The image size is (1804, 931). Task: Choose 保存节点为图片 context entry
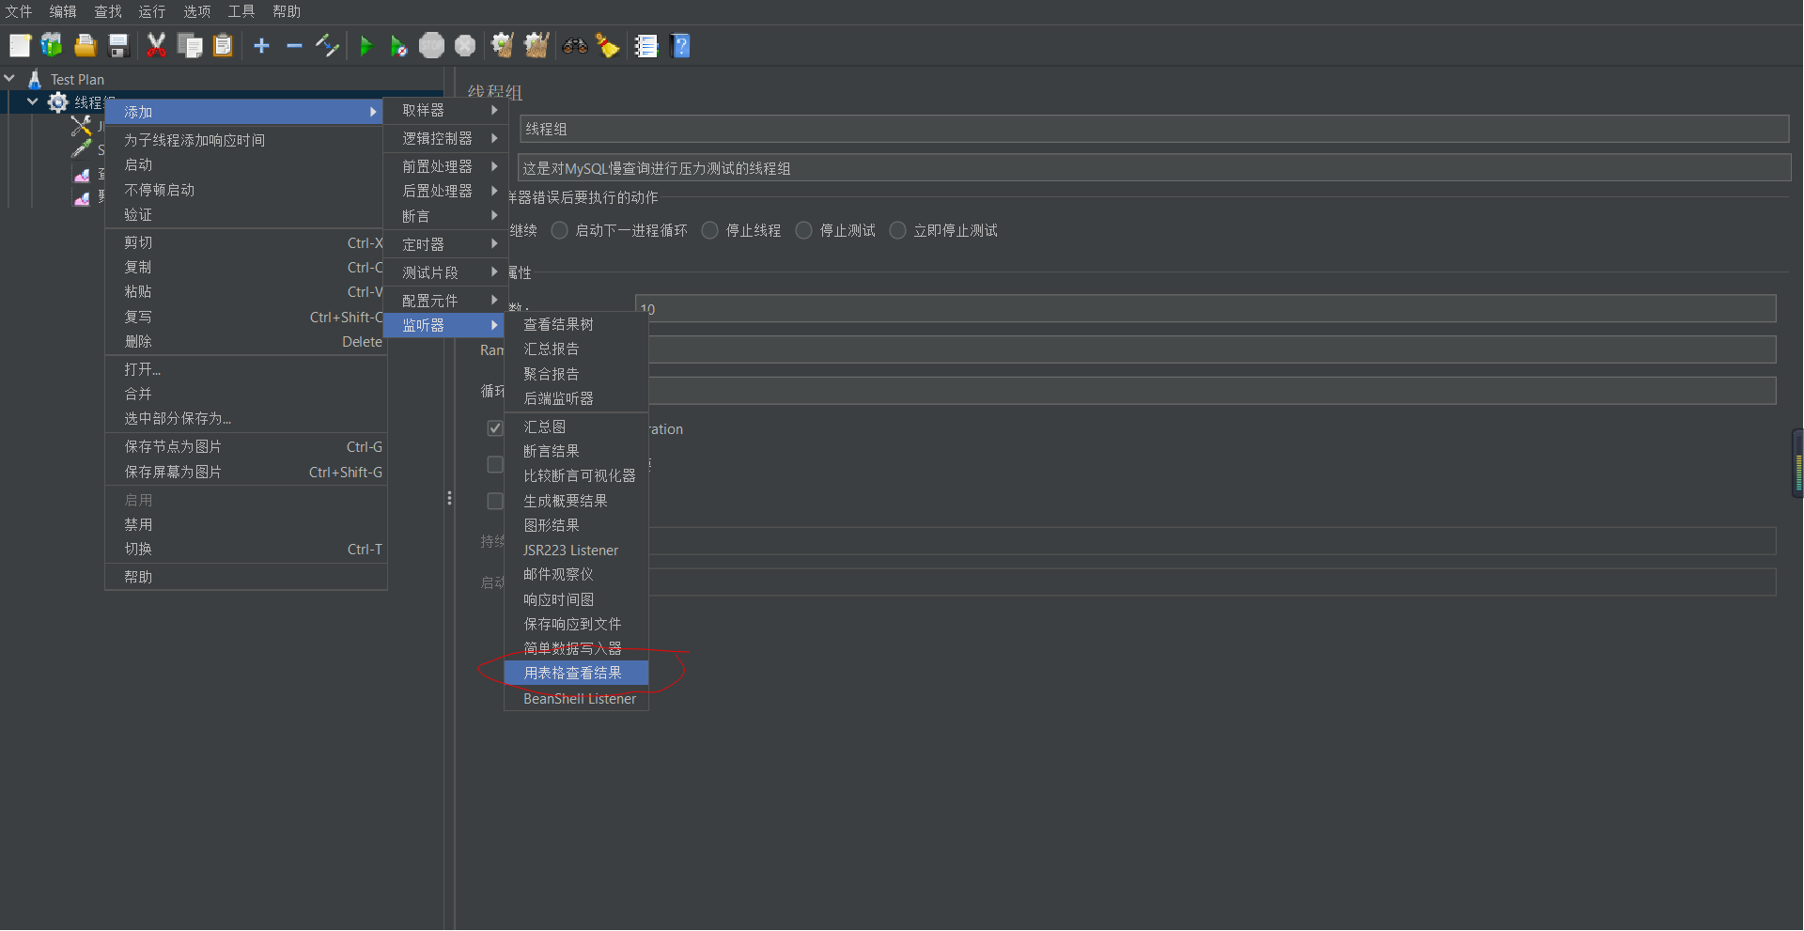tap(246, 447)
